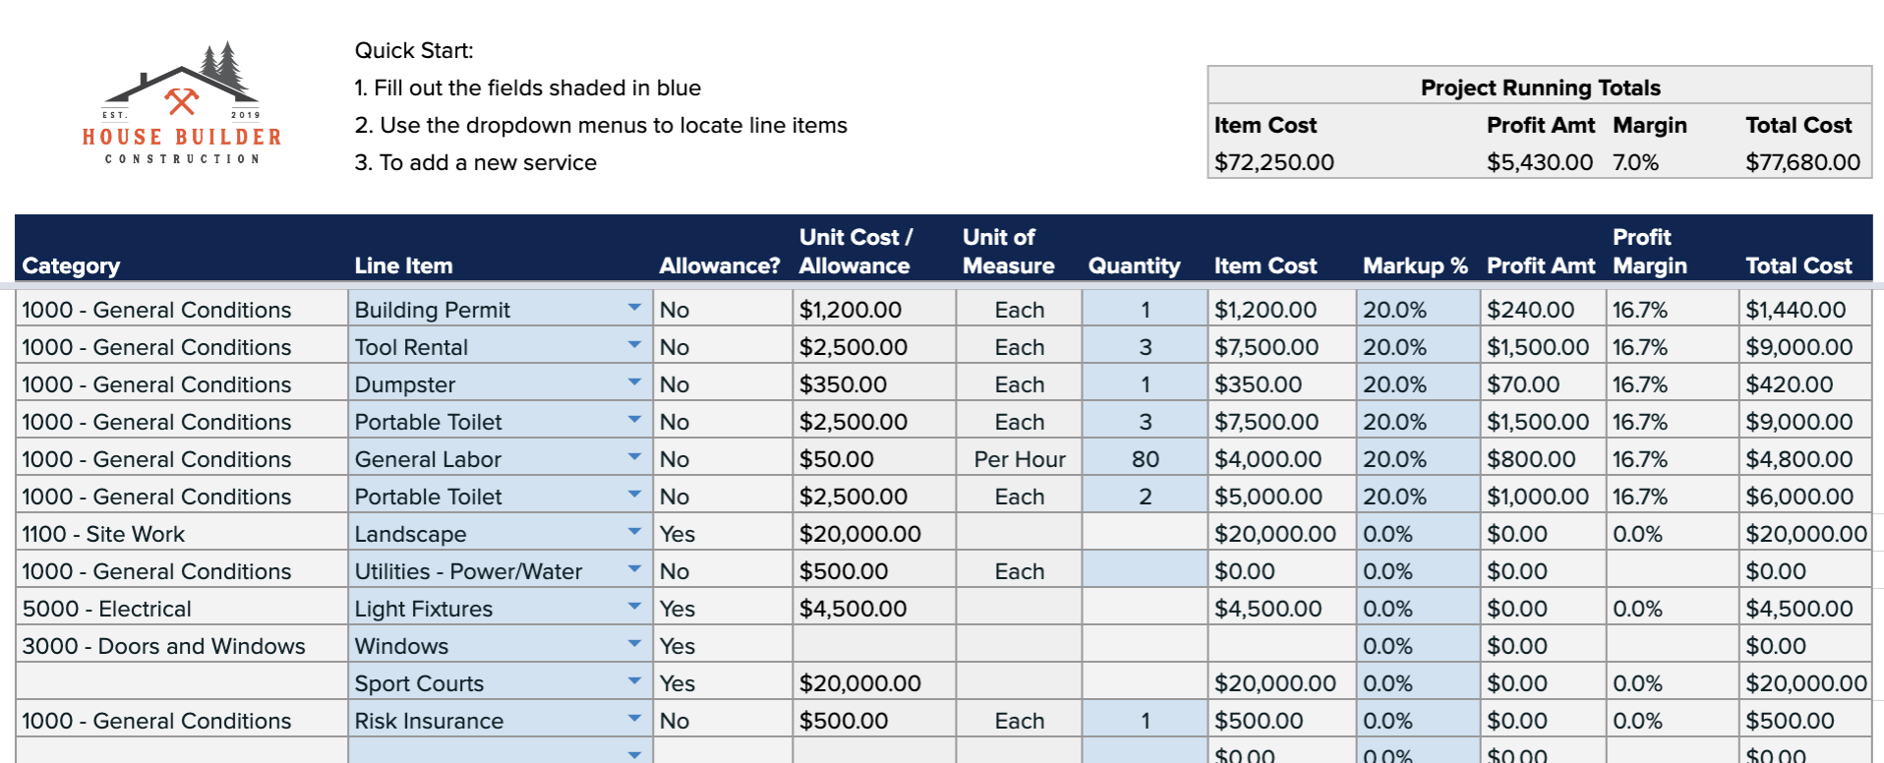Open the Tool Rental line item dropdown
The width and height of the screenshot is (1884, 763).
[x=634, y=345]
